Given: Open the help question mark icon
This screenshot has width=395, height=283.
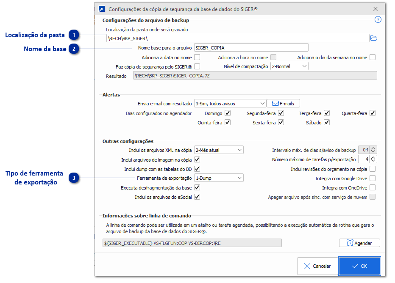Looking at the screenshot, I should click(378, 19).
